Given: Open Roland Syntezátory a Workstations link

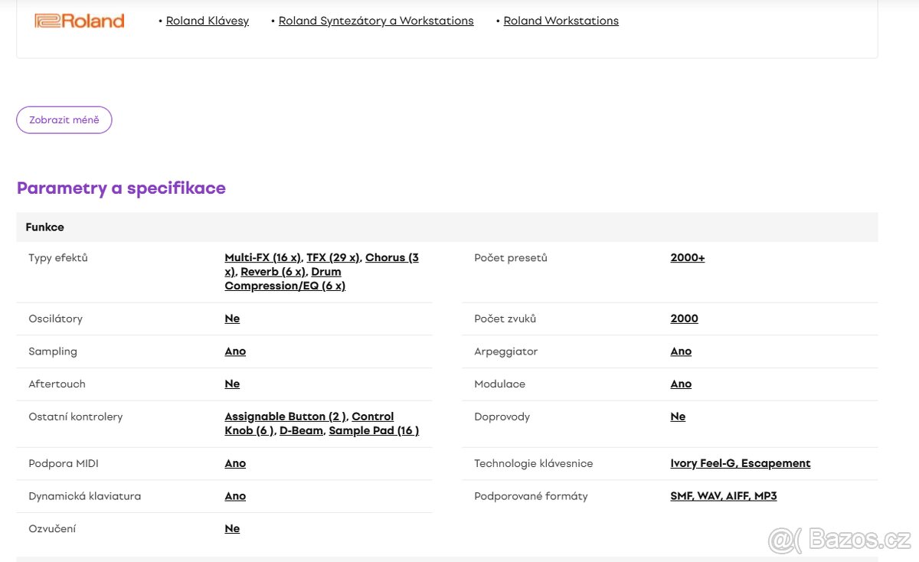Looking at the screenshot, I should (375, 21).
